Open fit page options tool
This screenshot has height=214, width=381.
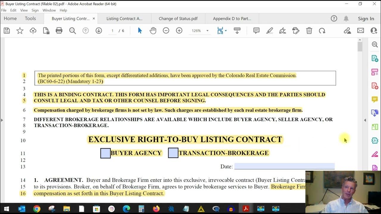pyautogui.click(x=222, y=31)
